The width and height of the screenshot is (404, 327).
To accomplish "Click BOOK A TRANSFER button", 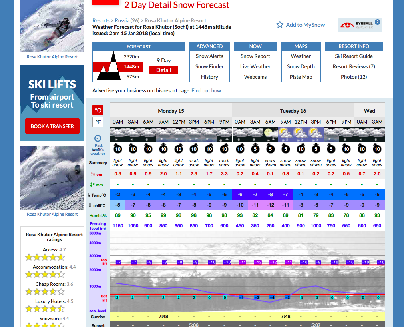I will click(52, 126).
